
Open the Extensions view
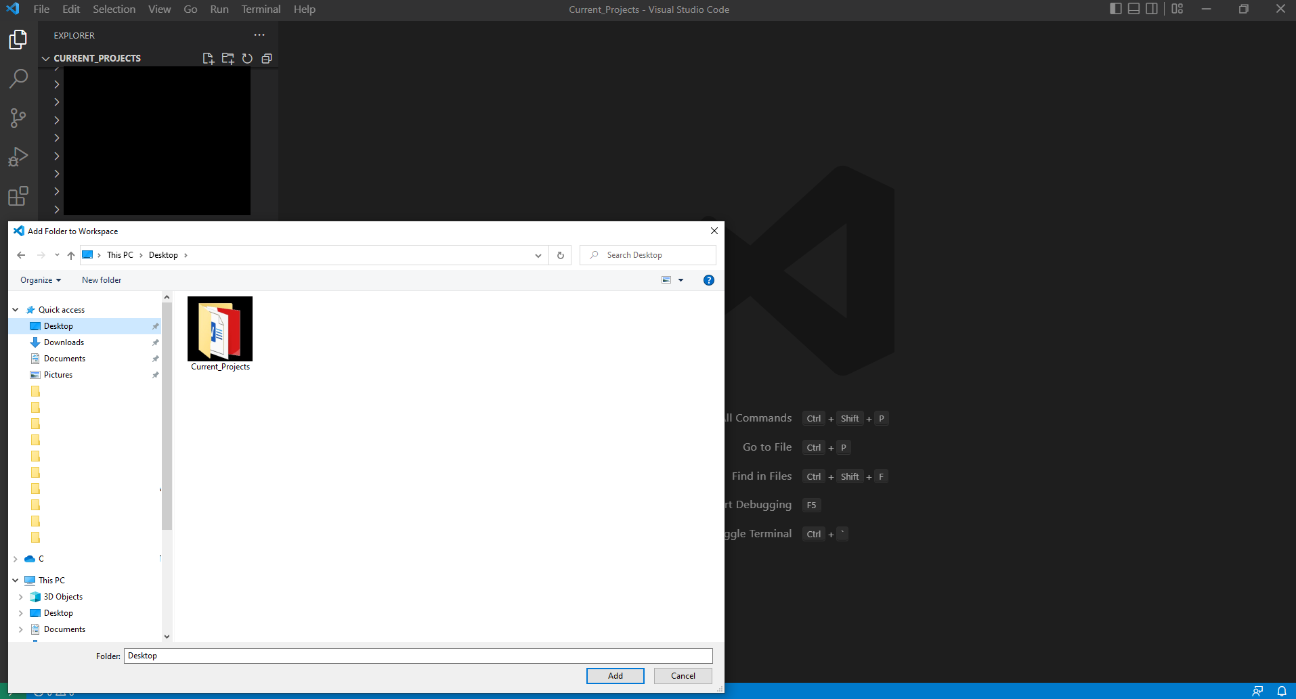[x=18, y=196]
